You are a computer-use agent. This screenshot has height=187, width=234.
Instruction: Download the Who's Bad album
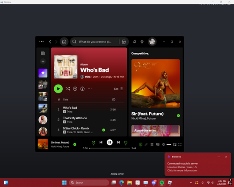click(x=82, y=89)
